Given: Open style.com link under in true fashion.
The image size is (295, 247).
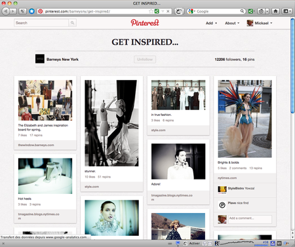Looking at the screenshot, I should point(158,130).
